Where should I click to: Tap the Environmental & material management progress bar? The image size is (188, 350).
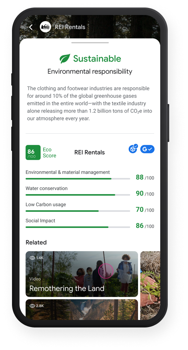point(78,179)
